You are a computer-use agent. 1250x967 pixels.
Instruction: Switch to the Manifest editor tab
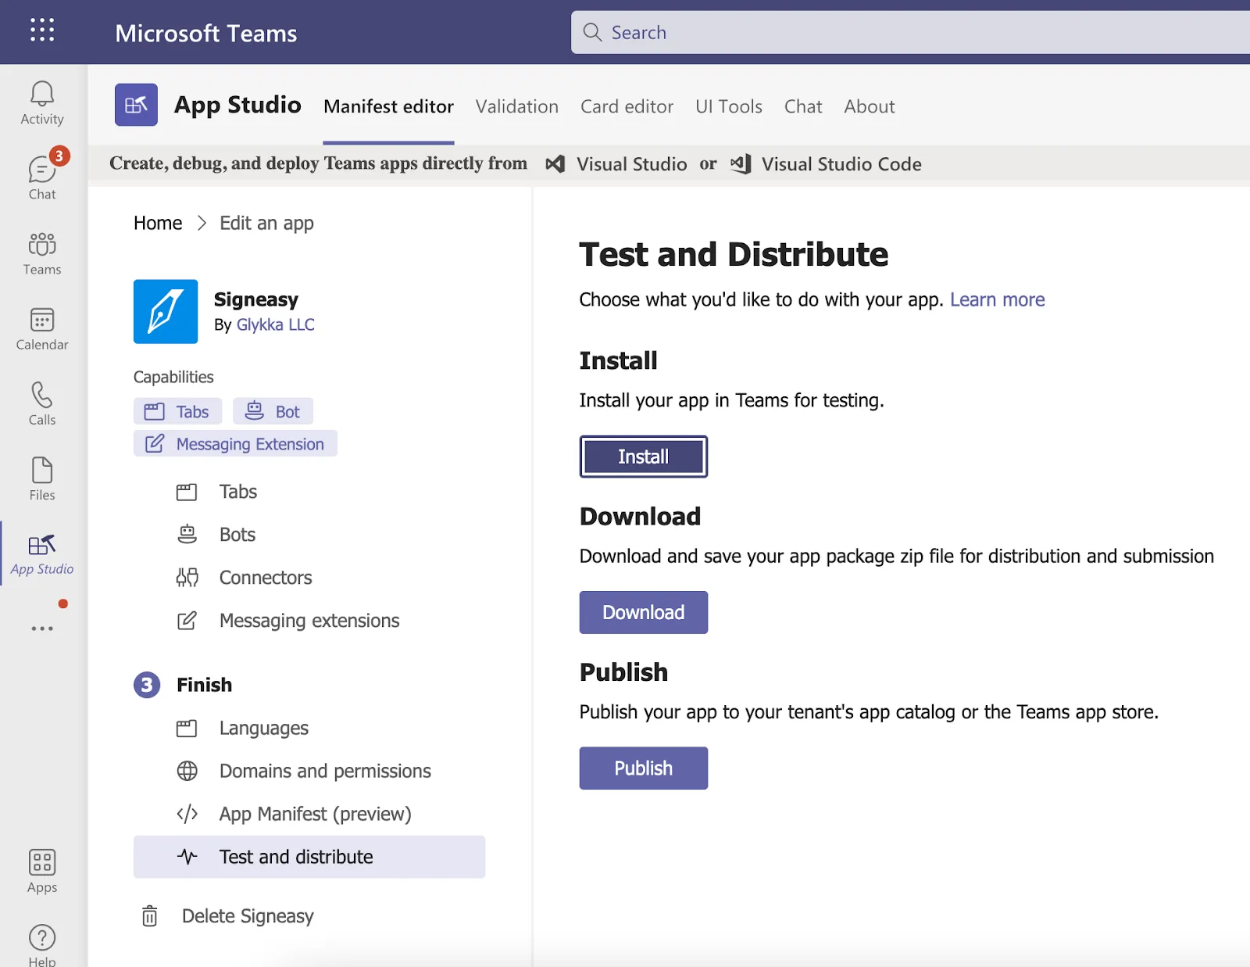(x=388, y=106)
